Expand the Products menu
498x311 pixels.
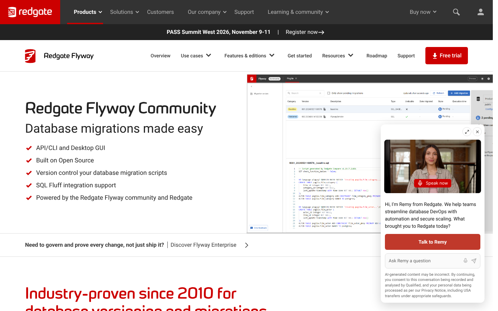(88, 12)
